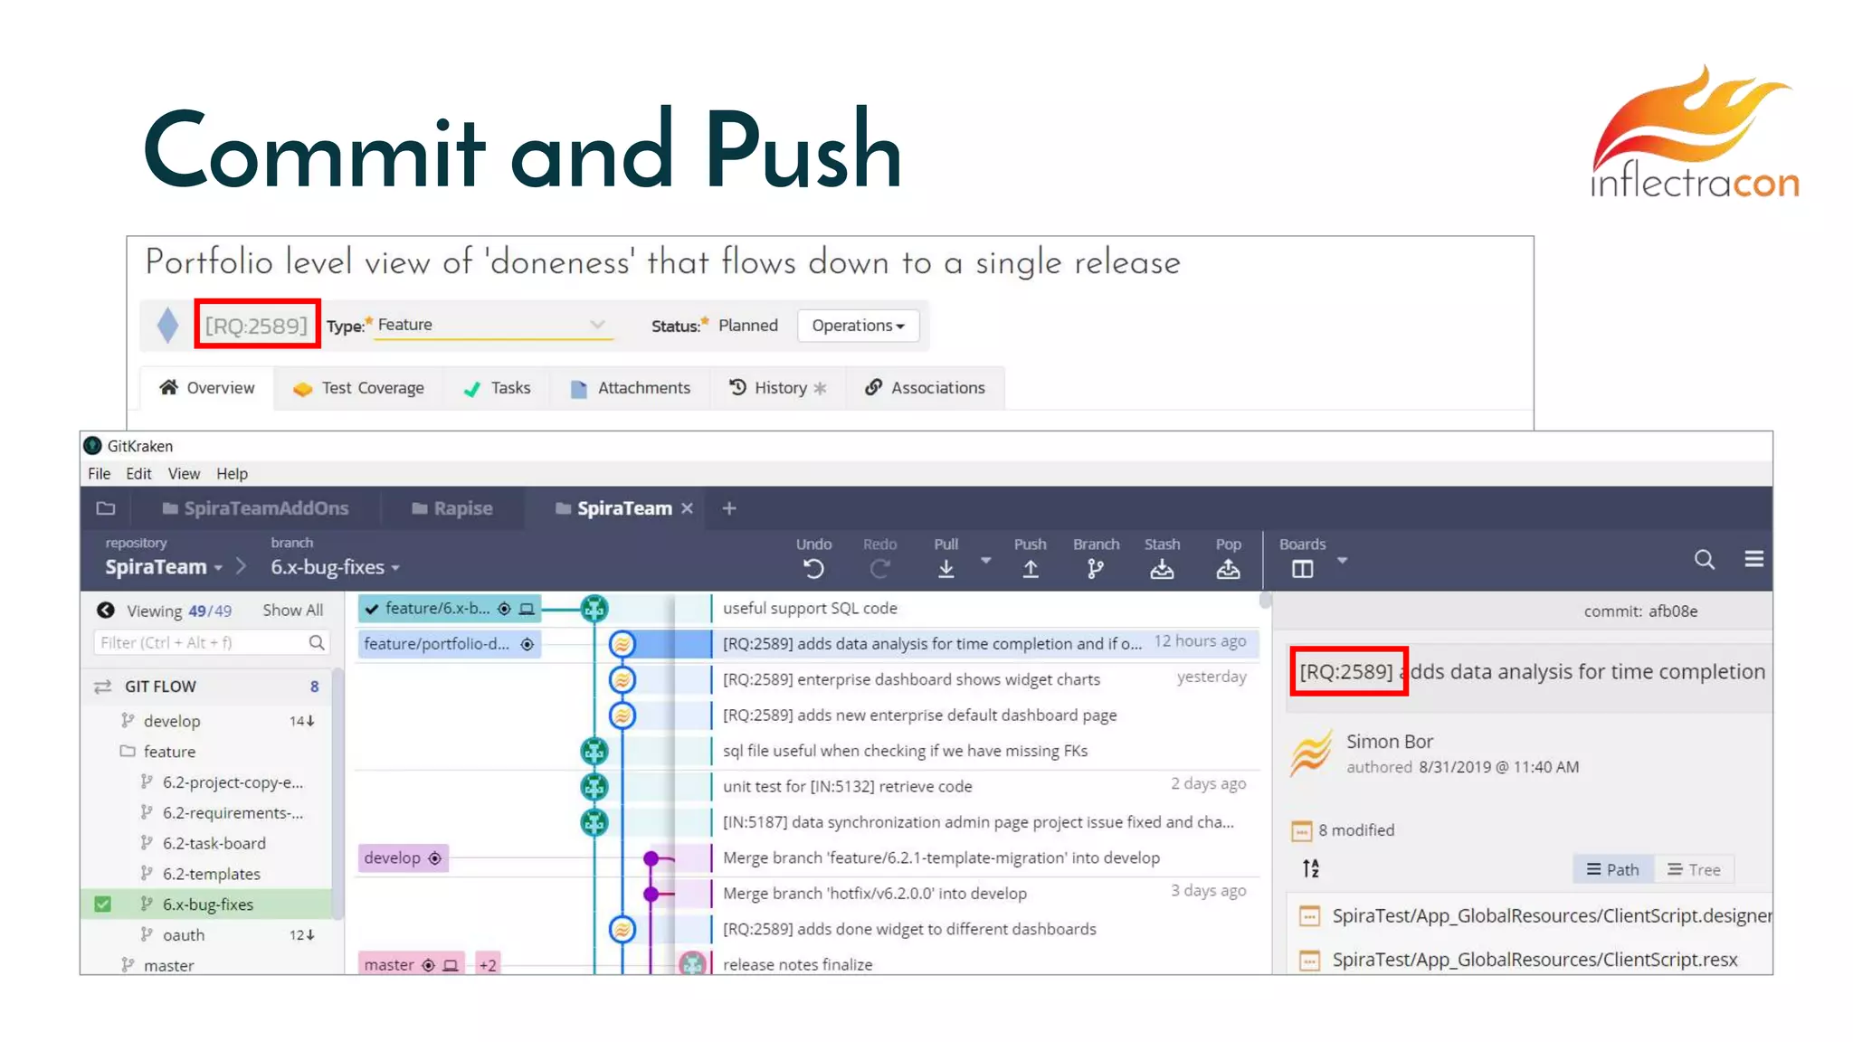Click the Filter input field
Screen dimensions: 1853x1042
point(210,642)
